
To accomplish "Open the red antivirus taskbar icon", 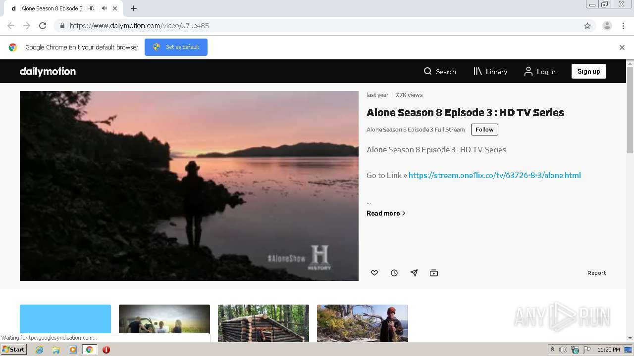I will coord(106,350).
